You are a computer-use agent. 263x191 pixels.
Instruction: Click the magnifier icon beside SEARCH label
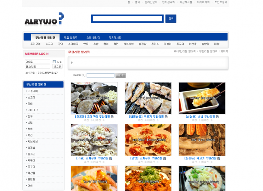pyautogui.click(x=83, y=75)
